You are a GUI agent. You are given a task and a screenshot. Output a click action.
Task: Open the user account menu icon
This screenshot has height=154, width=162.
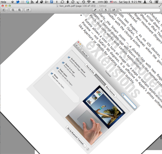[x=145, y=2]
